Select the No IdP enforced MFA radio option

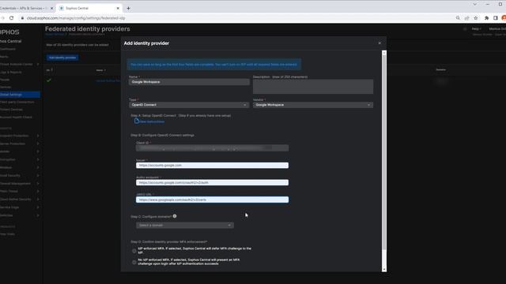click(134, 262)
